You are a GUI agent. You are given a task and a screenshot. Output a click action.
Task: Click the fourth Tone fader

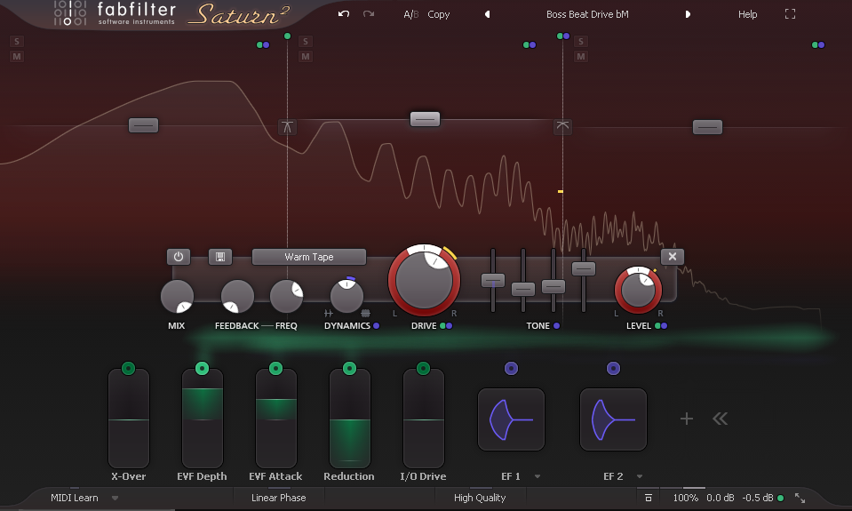pyautogui.click(x=584, y=268)
